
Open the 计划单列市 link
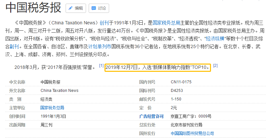100,46
